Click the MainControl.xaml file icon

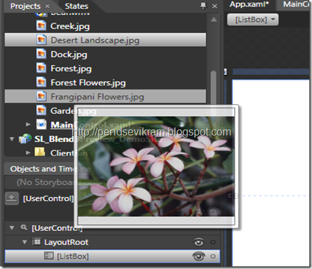pos(41,124)
